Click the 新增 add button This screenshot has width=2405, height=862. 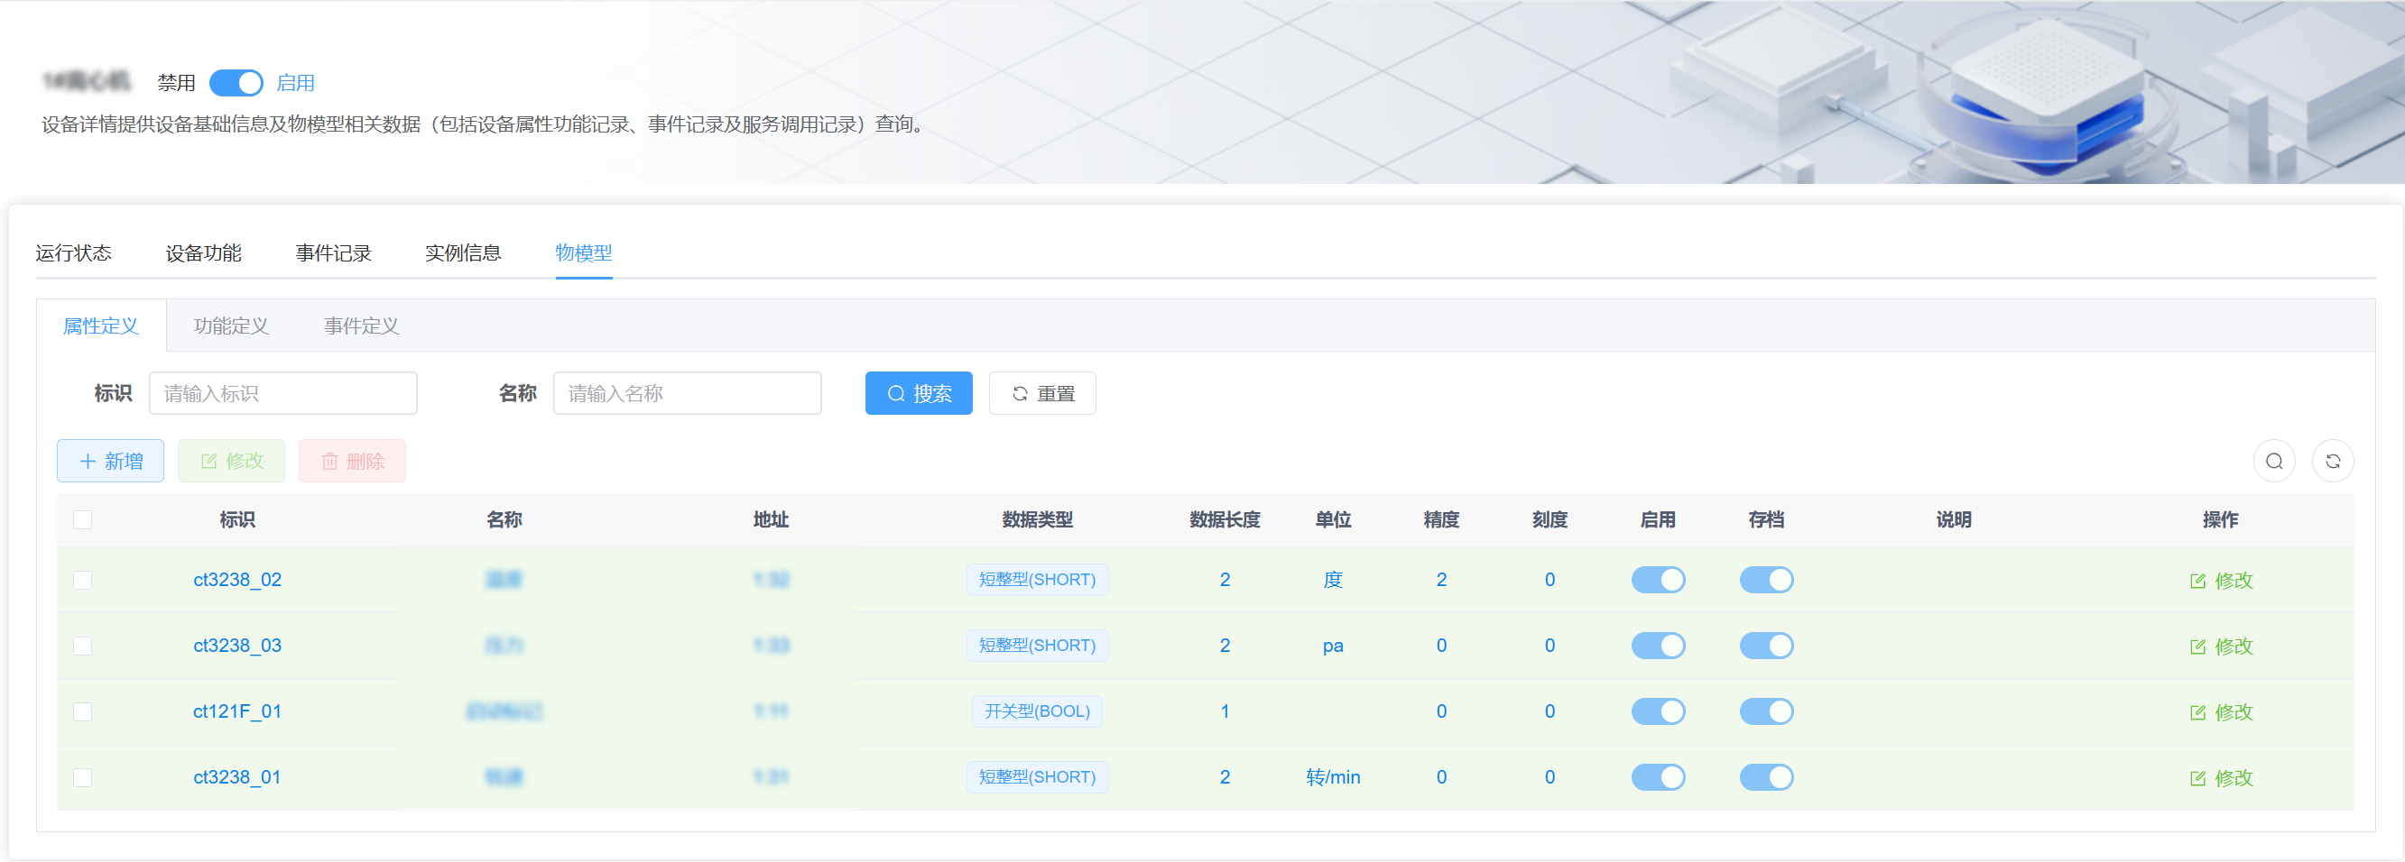[x=110, y=461]
